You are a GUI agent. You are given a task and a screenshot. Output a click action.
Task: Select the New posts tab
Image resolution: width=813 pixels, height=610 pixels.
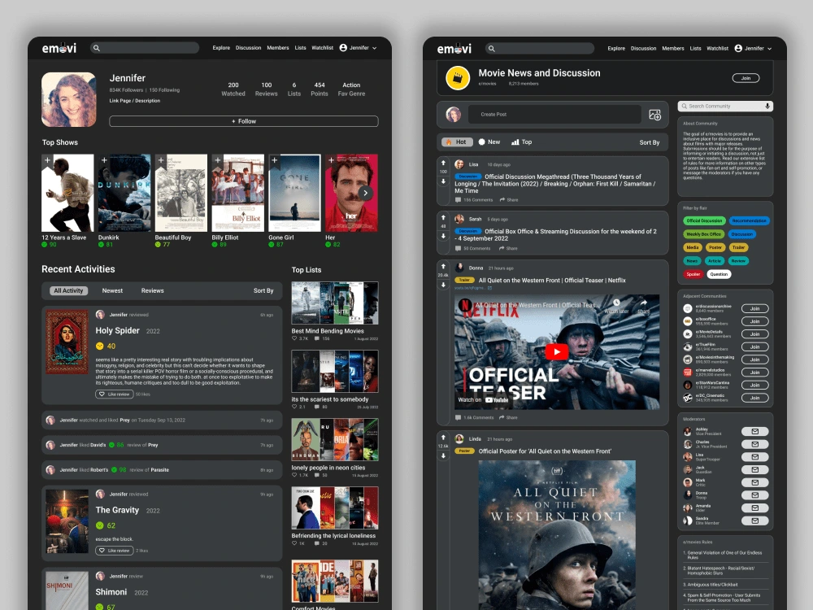click(x=489, y=142)
